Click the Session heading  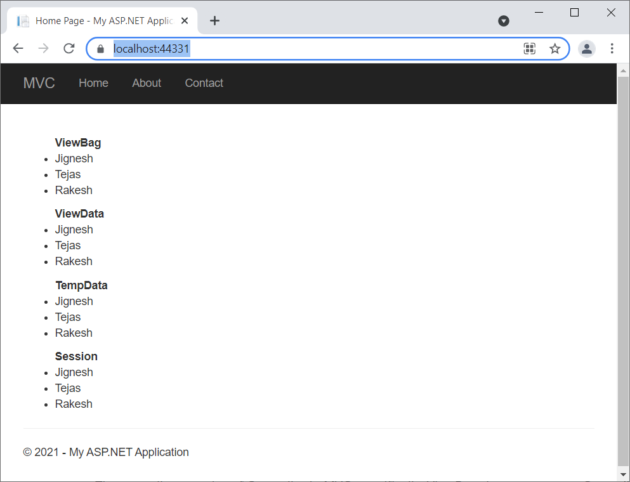click(76, 356)
